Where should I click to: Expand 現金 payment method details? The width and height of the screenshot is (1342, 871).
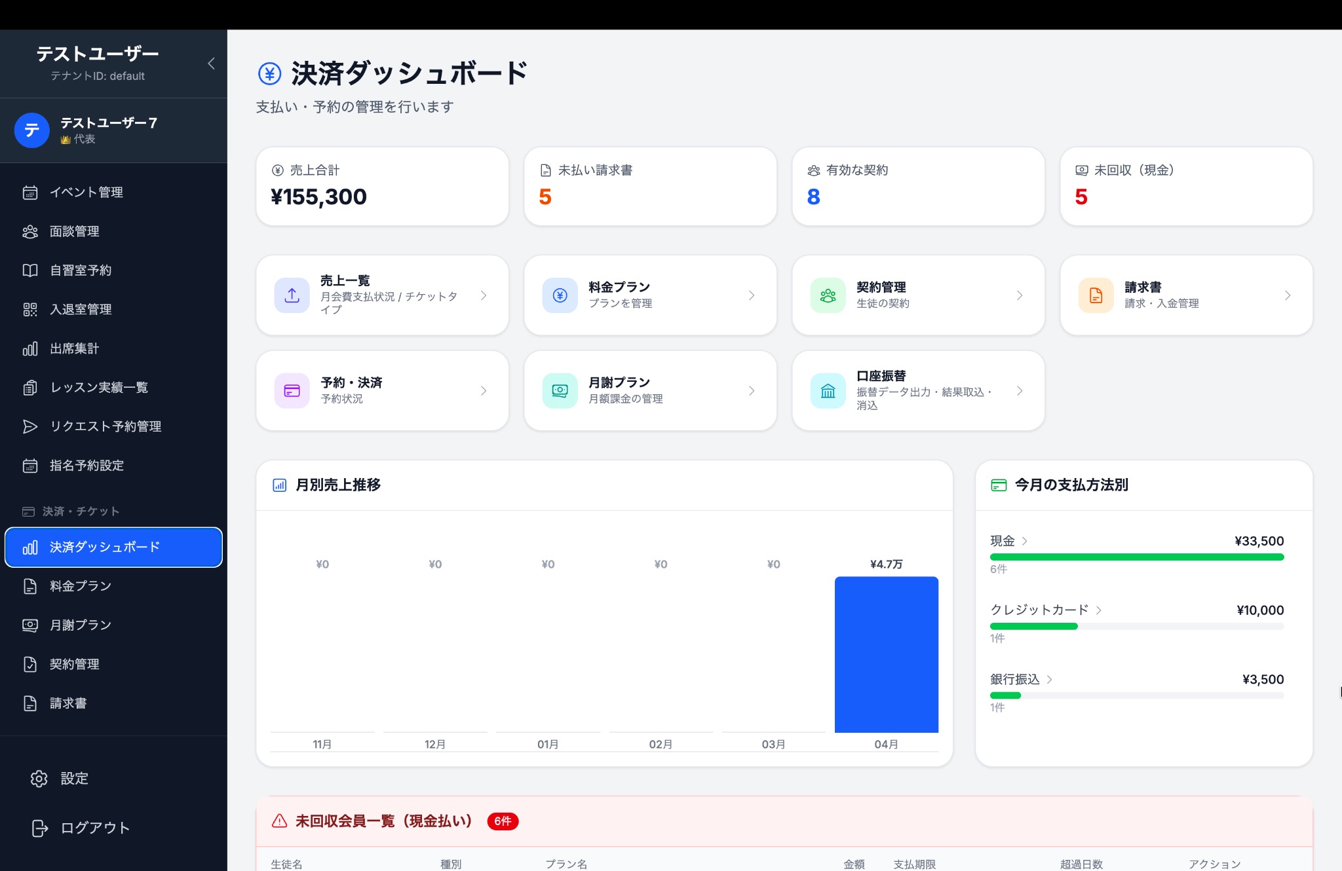(x=1024, y=541)
